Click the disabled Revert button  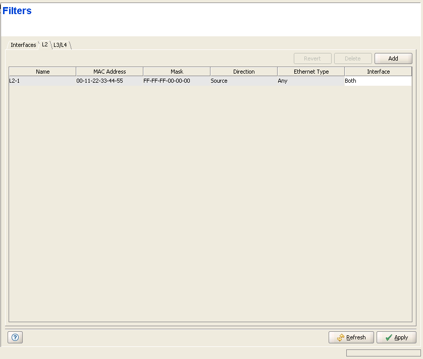point(312,58)
